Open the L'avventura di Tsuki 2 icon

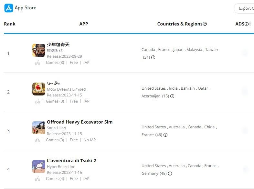[x=39, y=166]
